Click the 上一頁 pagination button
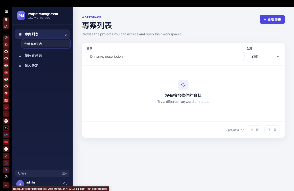The height and width of the screenshot is (191, 294). point(254,130)
